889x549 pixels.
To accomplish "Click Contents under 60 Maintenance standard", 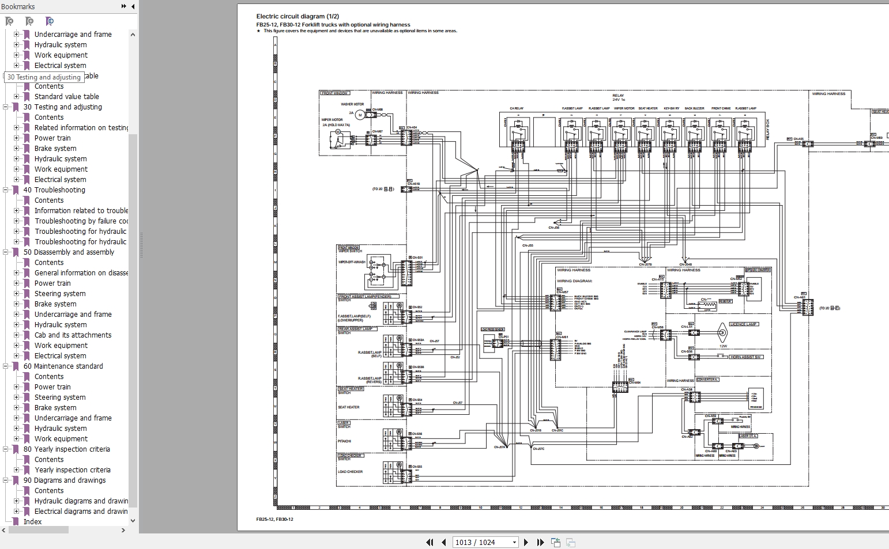I will point(49,377).
